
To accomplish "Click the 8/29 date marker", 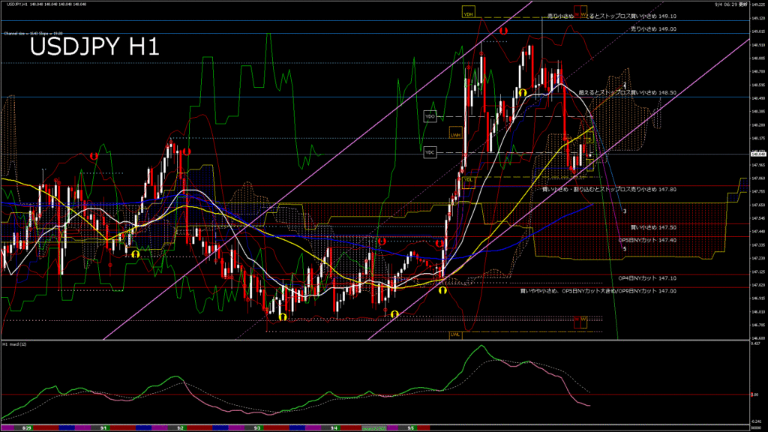I will 27,428.
